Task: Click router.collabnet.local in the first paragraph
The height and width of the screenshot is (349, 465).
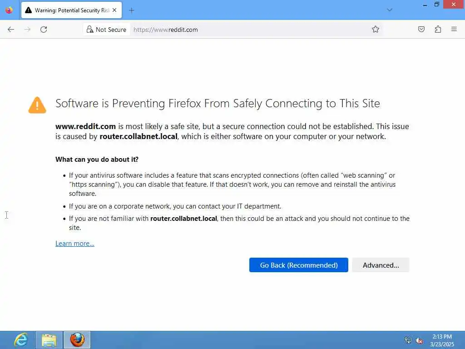Action: [139, 136]
